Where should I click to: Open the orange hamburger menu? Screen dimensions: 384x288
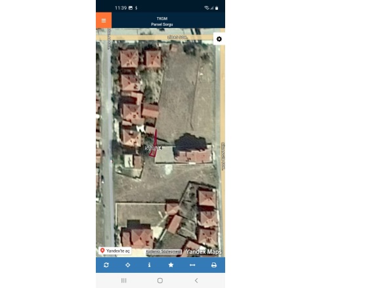coord(104,20)
